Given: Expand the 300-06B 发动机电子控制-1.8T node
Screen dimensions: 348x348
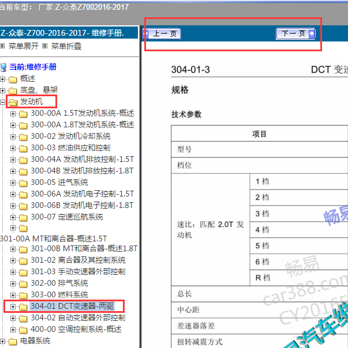Looking at the screenshot, I should pos(13,206).
